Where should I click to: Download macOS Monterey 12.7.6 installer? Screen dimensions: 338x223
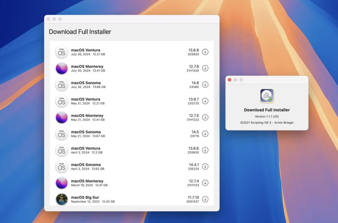(206, 68)
